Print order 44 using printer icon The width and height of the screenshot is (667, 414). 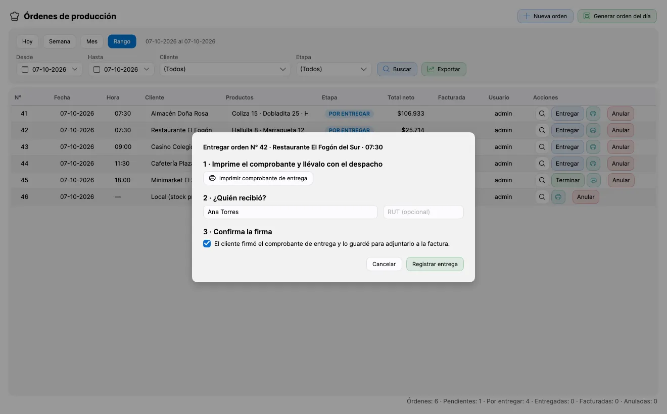593,164
